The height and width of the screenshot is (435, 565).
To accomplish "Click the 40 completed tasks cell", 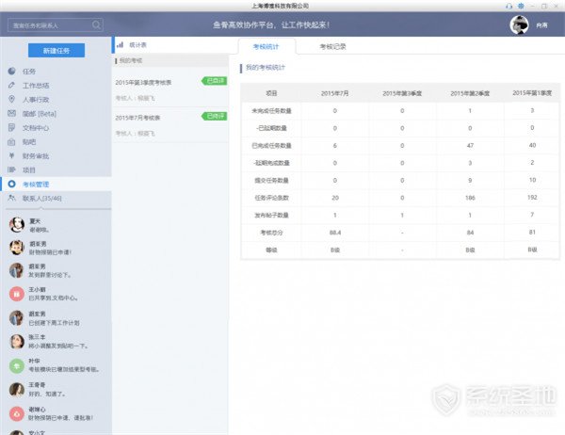I will click(x=532, y=145).
